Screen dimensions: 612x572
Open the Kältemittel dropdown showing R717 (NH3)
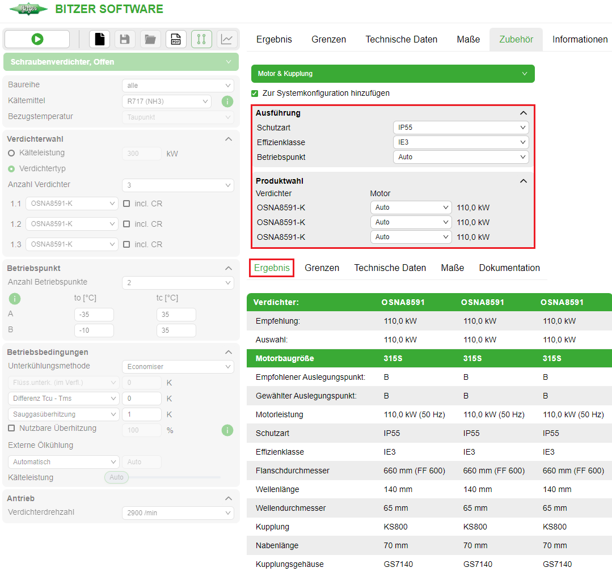166,101
